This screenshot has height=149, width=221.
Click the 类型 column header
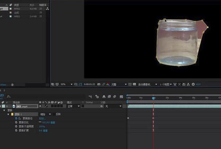16,5
